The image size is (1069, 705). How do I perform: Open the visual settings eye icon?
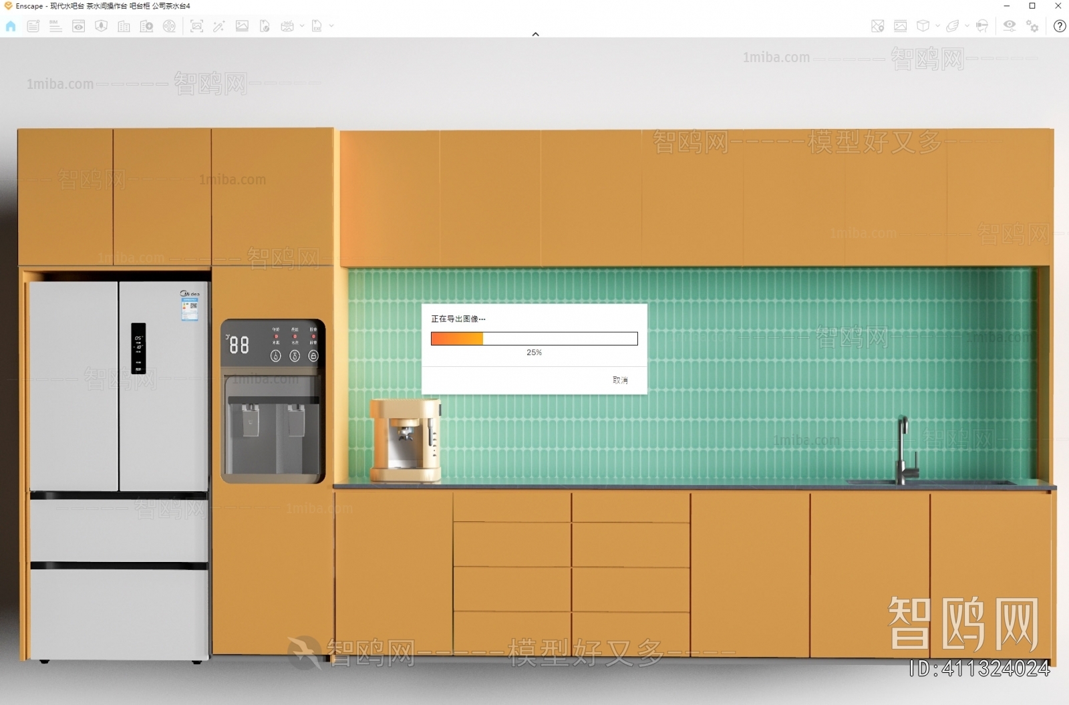(x=1010, y=27)
